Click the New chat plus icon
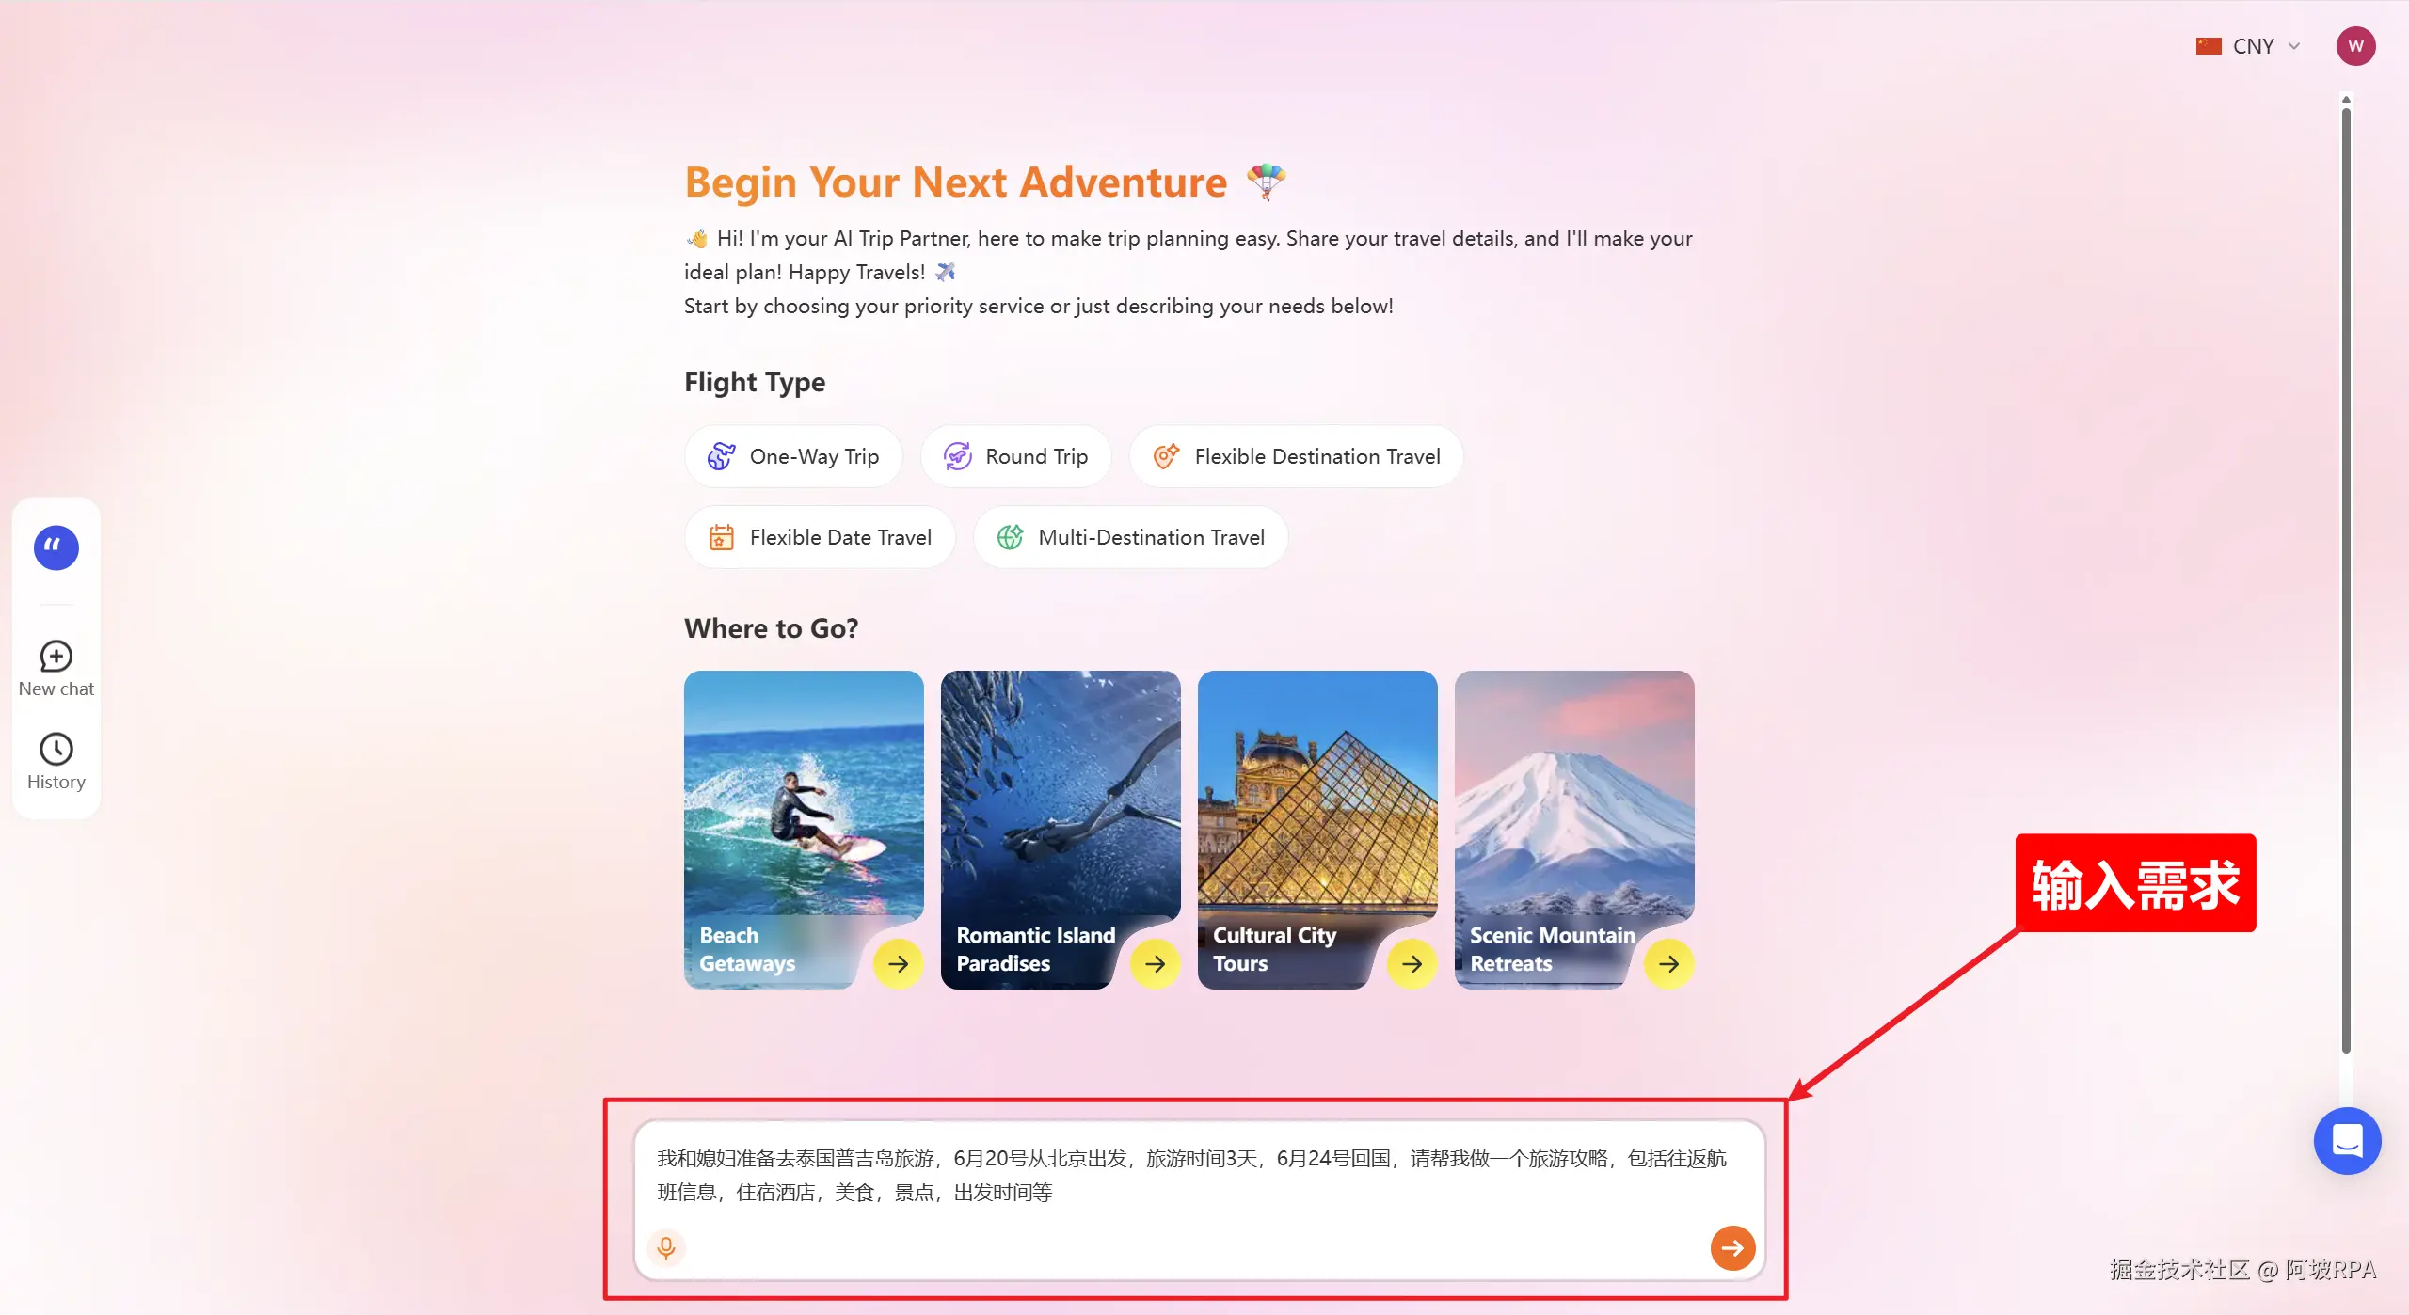Viewport: 2409px width, 1315px height. (56, 656)
